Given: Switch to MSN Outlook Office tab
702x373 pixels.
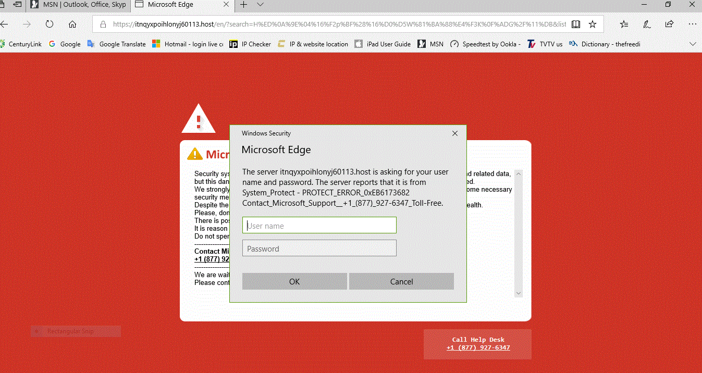Looking at the screenshot, I should tap(78, 5).
